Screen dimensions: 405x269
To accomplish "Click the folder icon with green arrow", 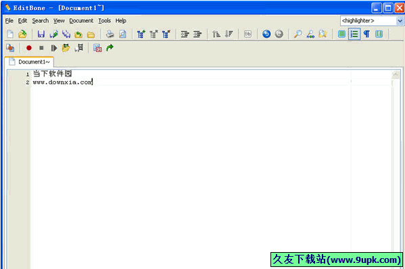I will click(x=78, y=34).
